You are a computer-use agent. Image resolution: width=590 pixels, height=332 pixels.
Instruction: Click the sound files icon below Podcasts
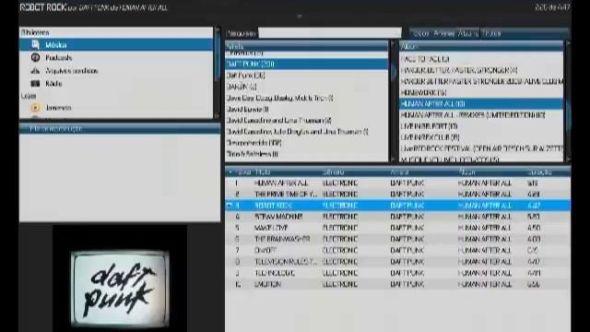(35, 70)
